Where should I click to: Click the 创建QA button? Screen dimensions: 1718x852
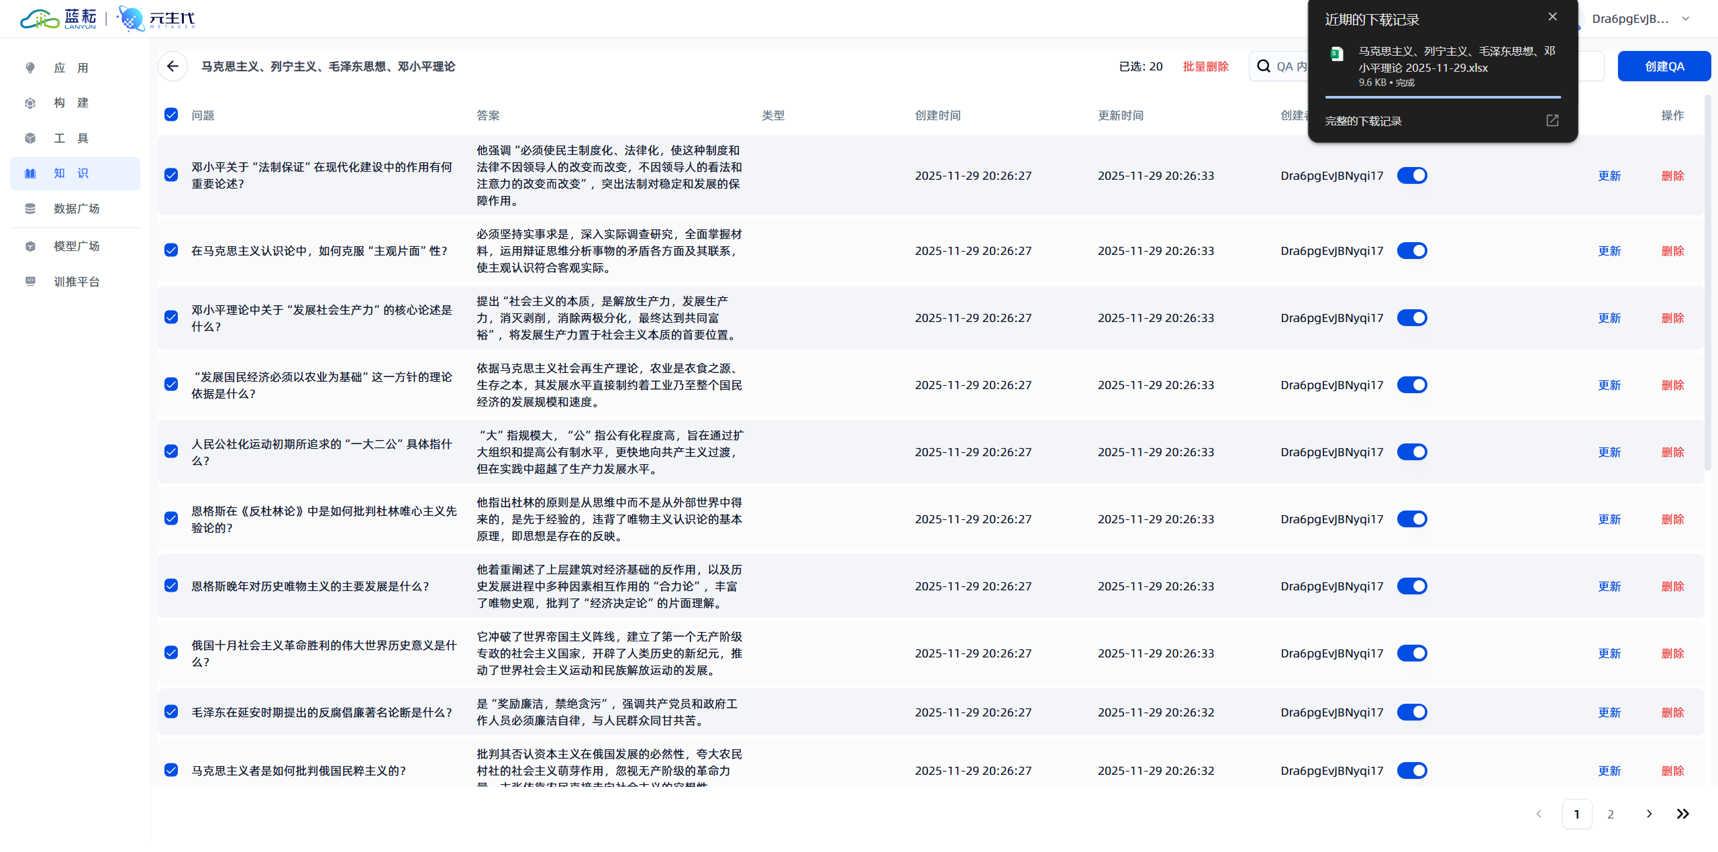click(x=1664, y=66)
